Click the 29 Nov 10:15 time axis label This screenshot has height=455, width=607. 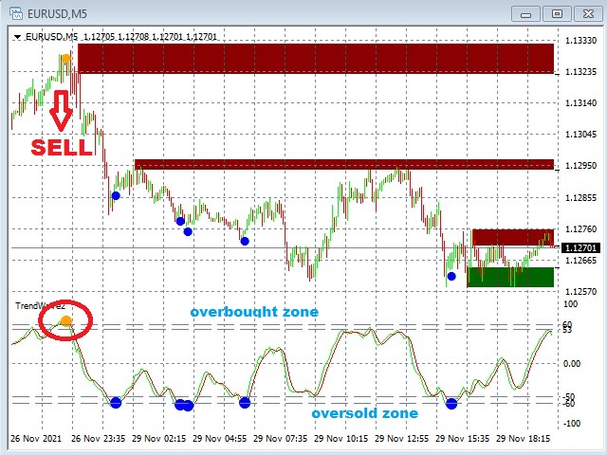341,438
